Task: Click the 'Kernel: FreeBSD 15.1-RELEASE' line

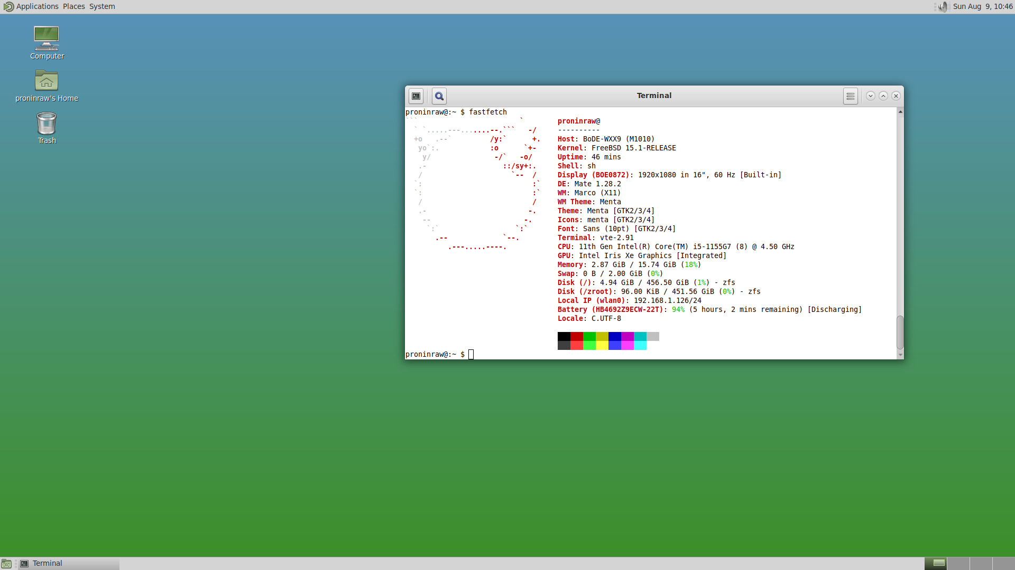Action: [x=617, y=148]
